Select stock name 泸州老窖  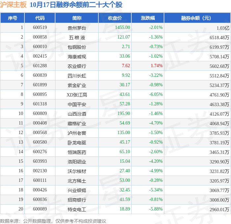point(77,133)
